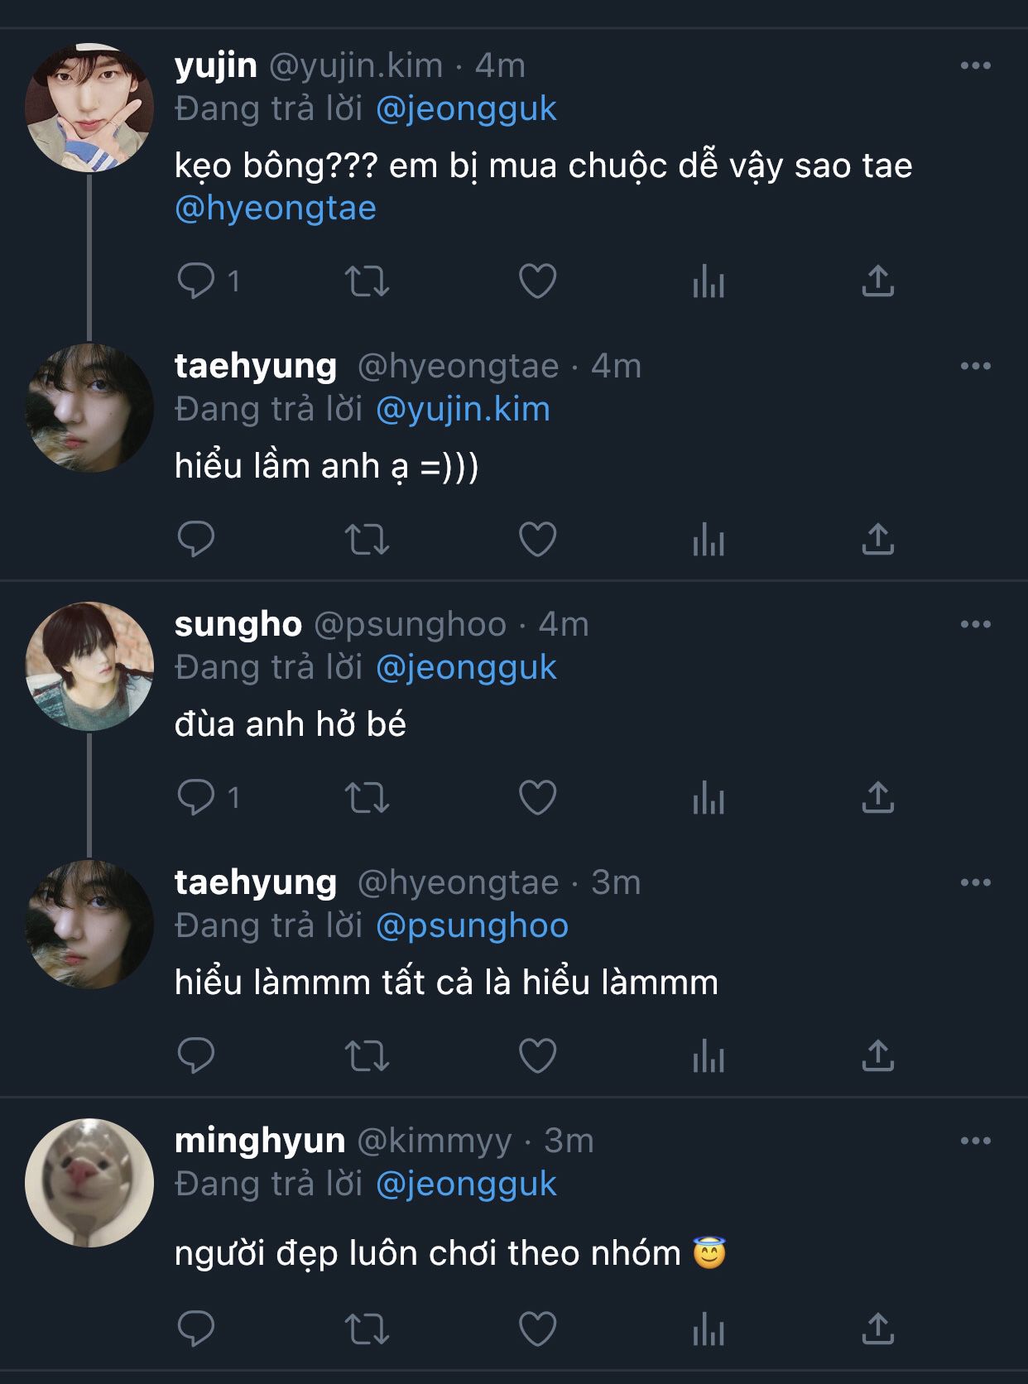Like sungho's reply to @jeongguk

click(x=537, y=798)
